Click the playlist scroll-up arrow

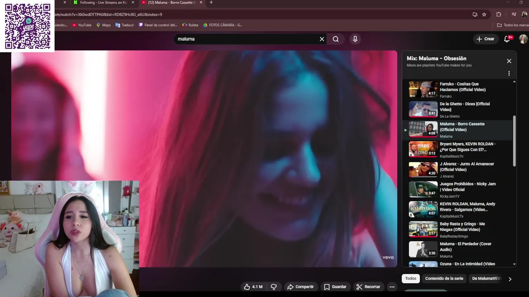(x=515, y=82)
